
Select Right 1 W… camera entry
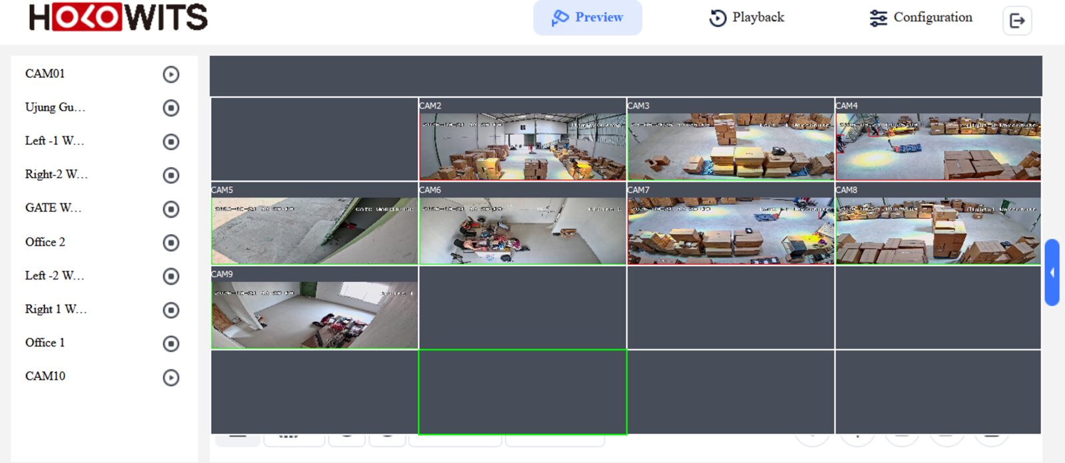coord(56,309)
